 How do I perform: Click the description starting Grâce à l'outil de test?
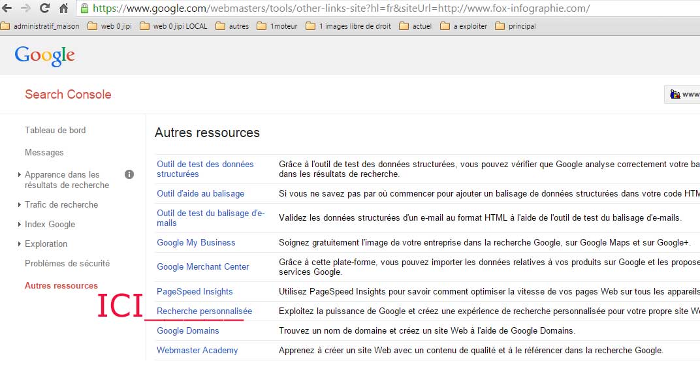[x=489, y=169]
